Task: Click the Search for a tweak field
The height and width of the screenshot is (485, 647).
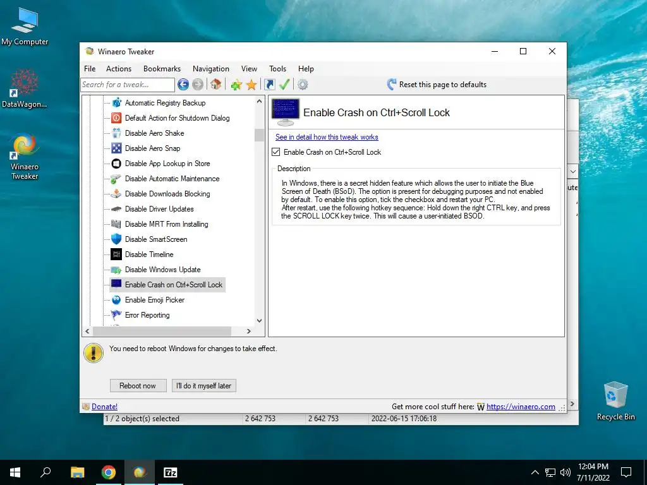Action: (x=128, y=85)
